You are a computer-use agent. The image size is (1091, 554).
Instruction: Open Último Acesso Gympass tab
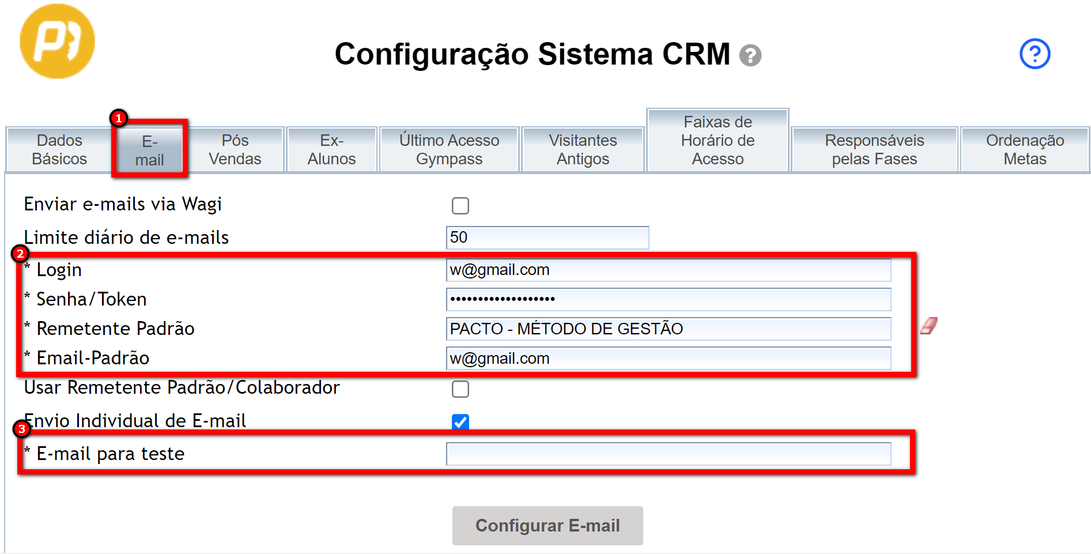449,150
